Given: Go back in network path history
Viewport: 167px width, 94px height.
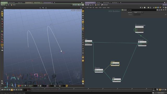Looking at the screenshot, I should point(86,5).
